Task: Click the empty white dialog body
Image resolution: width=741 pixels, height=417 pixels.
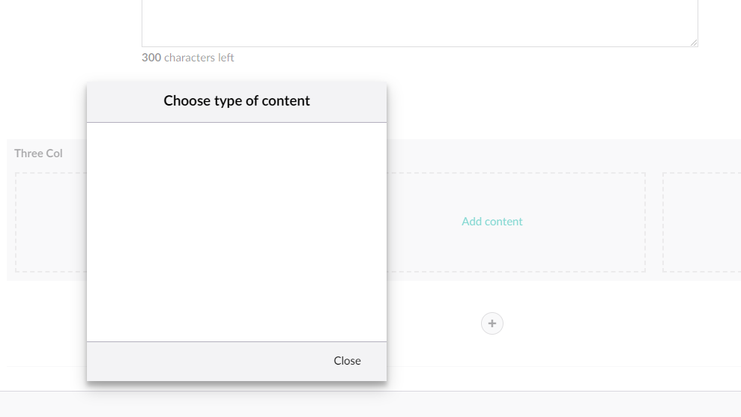Action: click(237, 232)
